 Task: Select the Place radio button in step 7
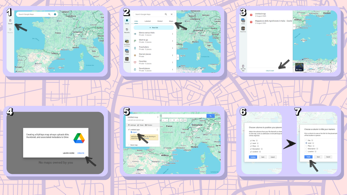pyautogui.click(x=306, y=146)
